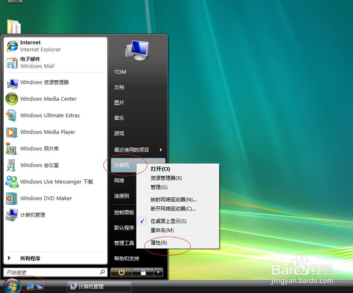The height and width of the screenshot is (293, 353).
Task: Open Windows 资源管理器 icon
Action: pyautogui.click(x=12, y=83)
